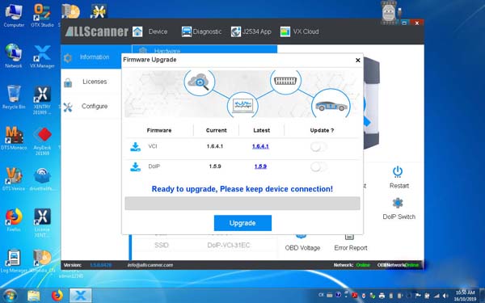Viewport: 485px width, 303px height.
Task: Click the DoIP latest version 1.5.9 link
Action: 260,166
